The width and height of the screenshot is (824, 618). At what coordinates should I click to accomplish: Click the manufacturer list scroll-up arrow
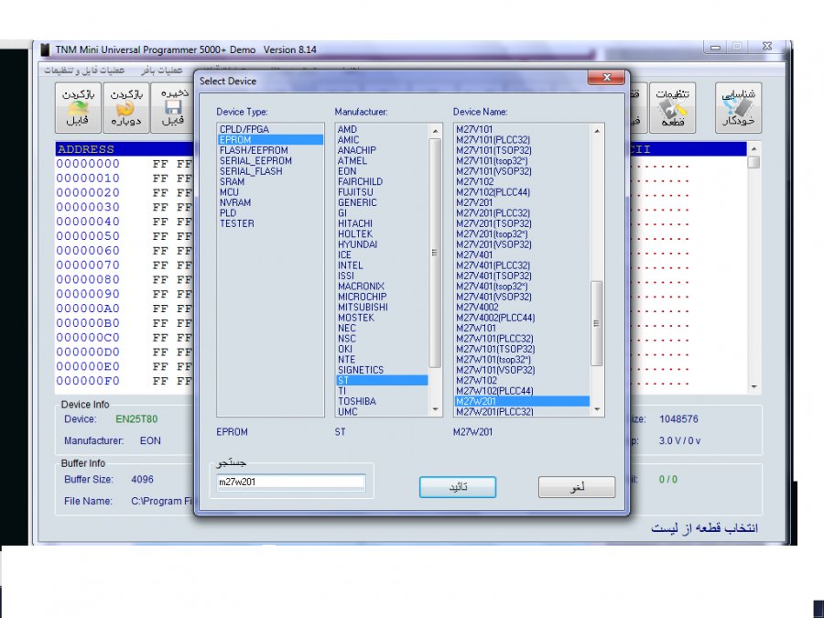coord(435,130)
